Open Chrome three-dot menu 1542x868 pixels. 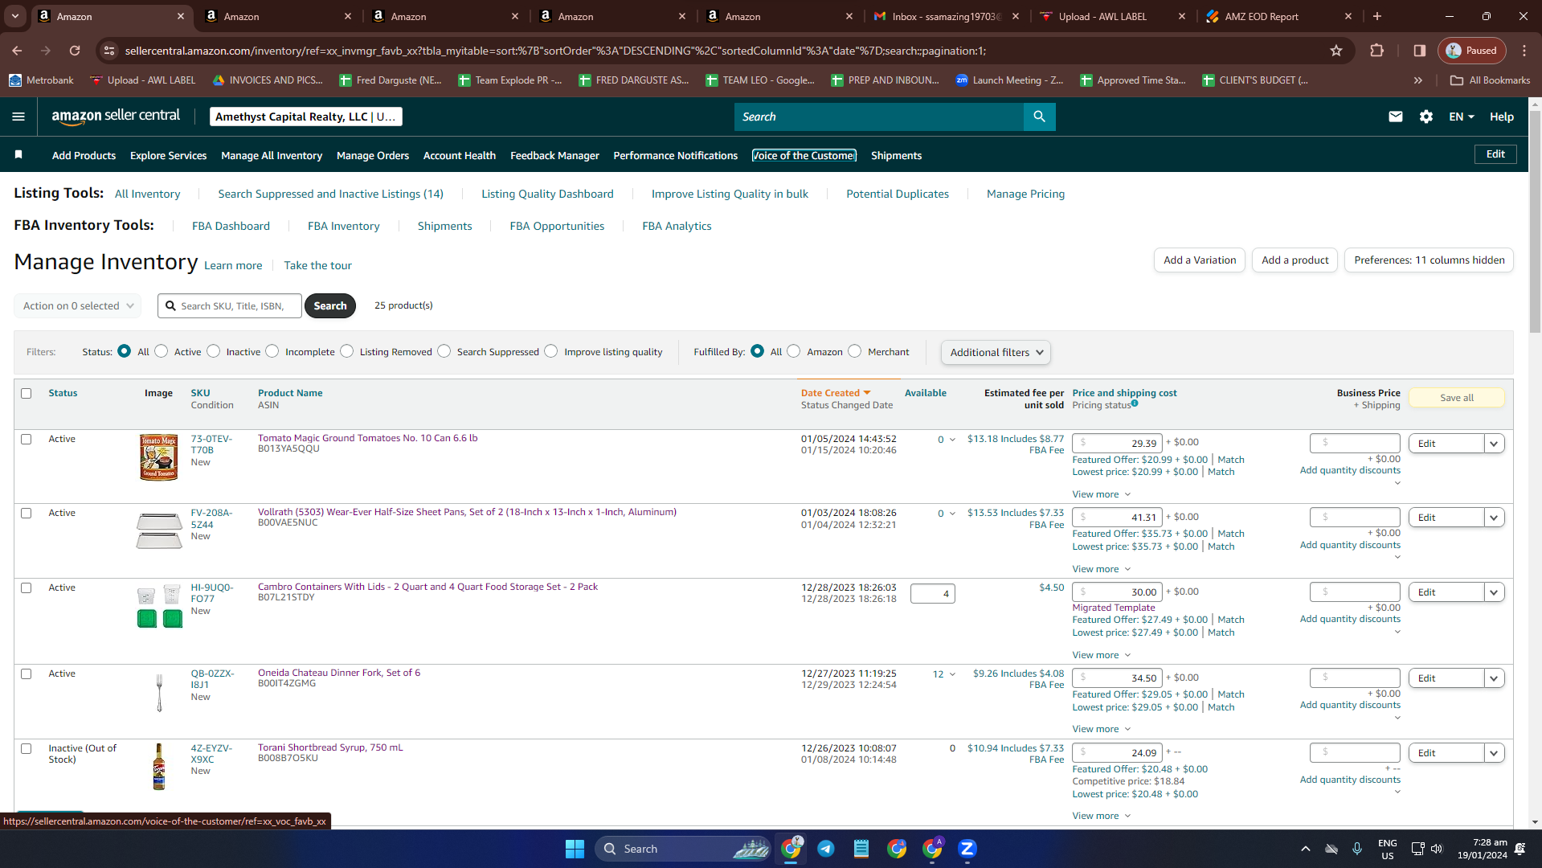[1524, 51]
